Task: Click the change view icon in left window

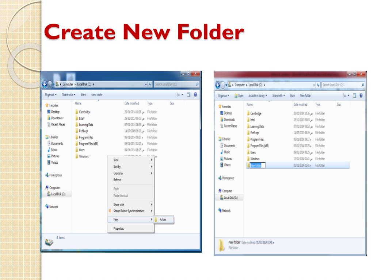Action: coord(178,94)
